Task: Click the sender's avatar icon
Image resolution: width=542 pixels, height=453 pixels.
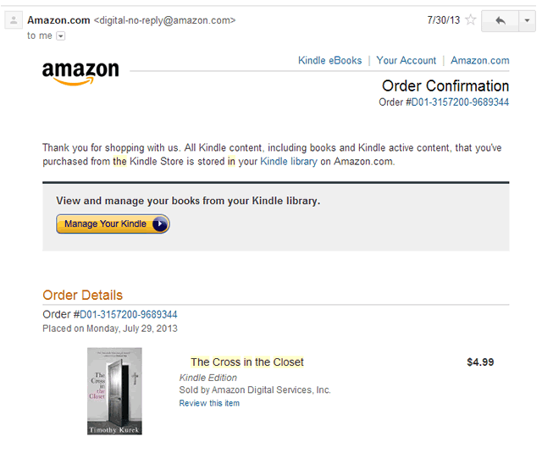Action: tap(13, 20)
